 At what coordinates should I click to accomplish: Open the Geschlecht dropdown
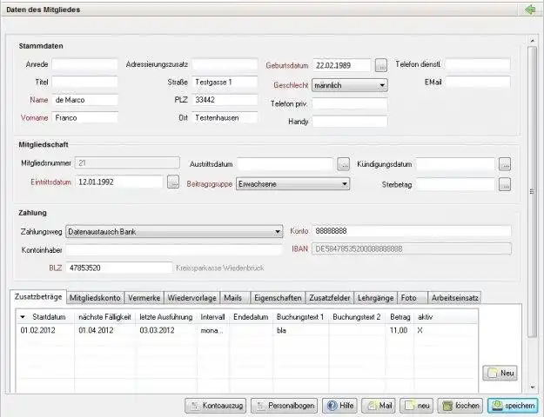coord(349,85)
